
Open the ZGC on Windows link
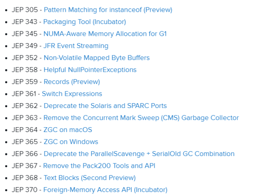(71, 142)
